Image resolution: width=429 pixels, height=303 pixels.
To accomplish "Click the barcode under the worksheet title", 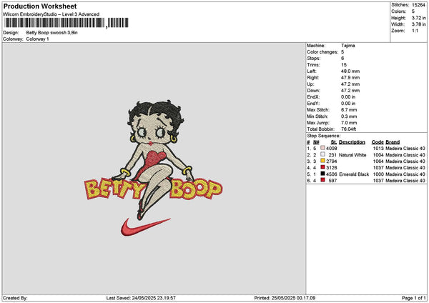I will [66, 23].
